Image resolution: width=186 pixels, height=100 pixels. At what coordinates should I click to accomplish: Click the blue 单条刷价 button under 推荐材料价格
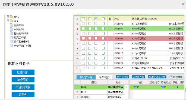[x=23, y=80]
